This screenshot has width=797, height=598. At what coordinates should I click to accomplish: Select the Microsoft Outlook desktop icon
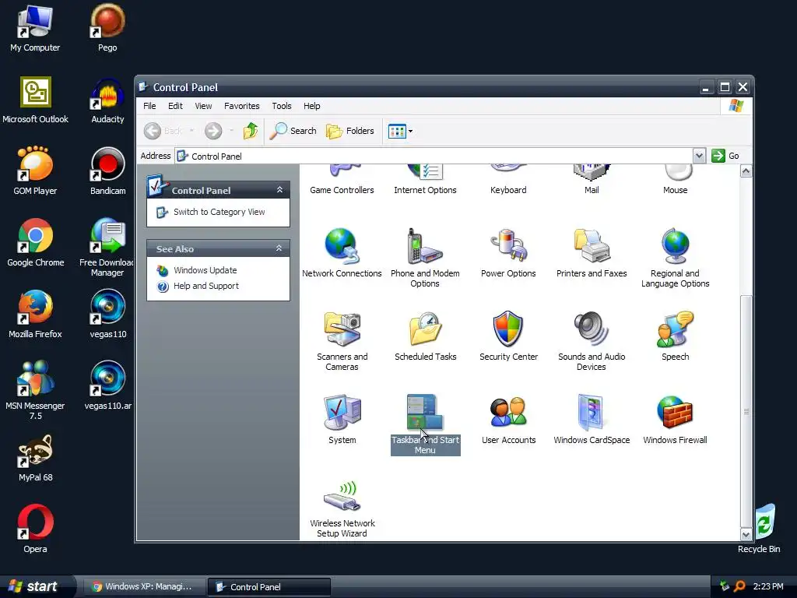[35, 100]
